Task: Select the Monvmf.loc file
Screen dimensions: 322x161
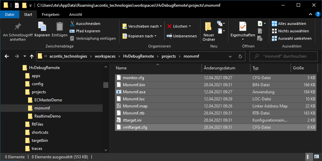Action: pos(215,99)
